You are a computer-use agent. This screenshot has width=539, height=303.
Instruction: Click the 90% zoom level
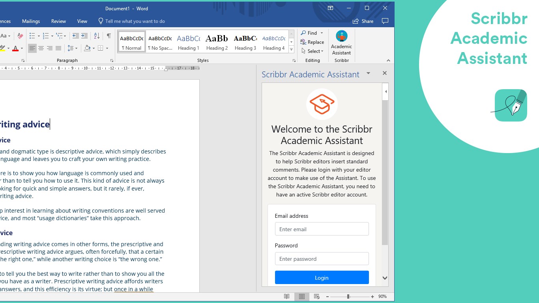coord(382,296)
